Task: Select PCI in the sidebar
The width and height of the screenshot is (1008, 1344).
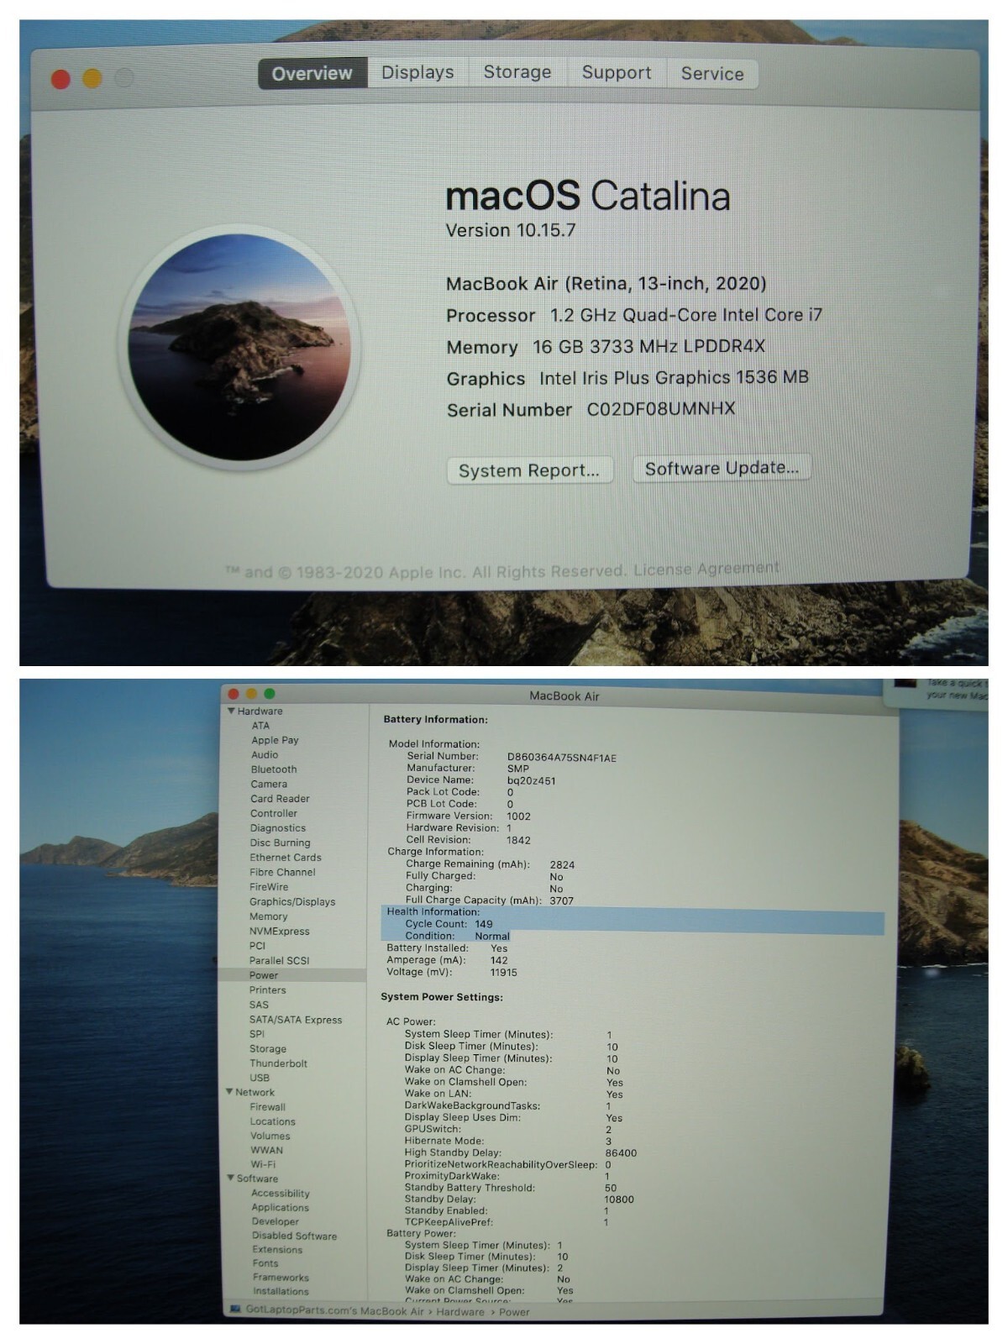Action: coord(257,946)
